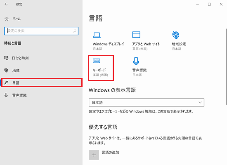Click the back arrow in the title bar

[6, 4]
